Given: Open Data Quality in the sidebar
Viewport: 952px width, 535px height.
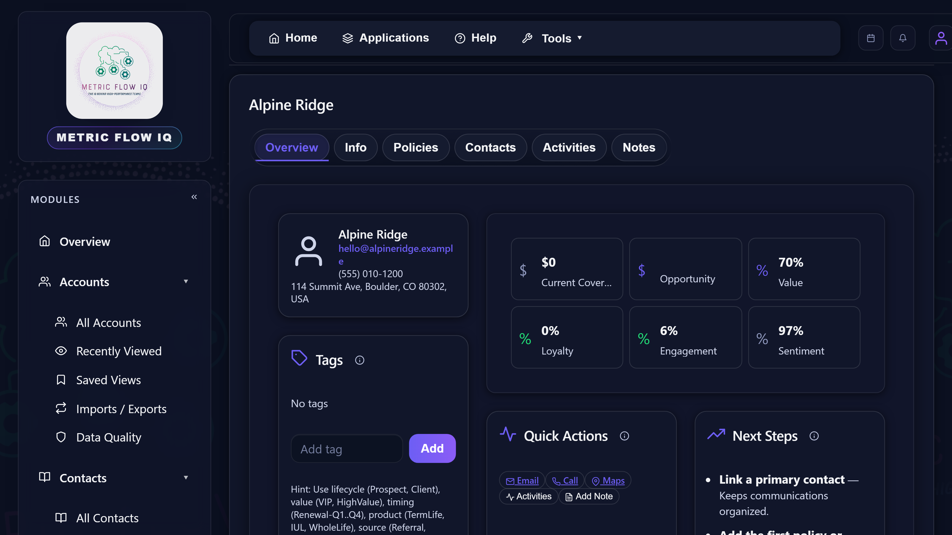Looking at the screenshot, I should (x=108, y=437).
